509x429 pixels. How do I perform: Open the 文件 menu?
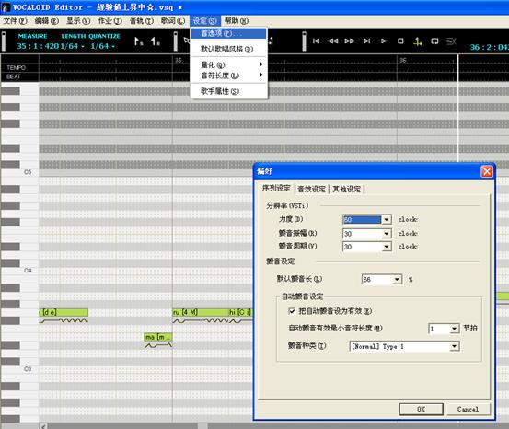coord(16,21)
